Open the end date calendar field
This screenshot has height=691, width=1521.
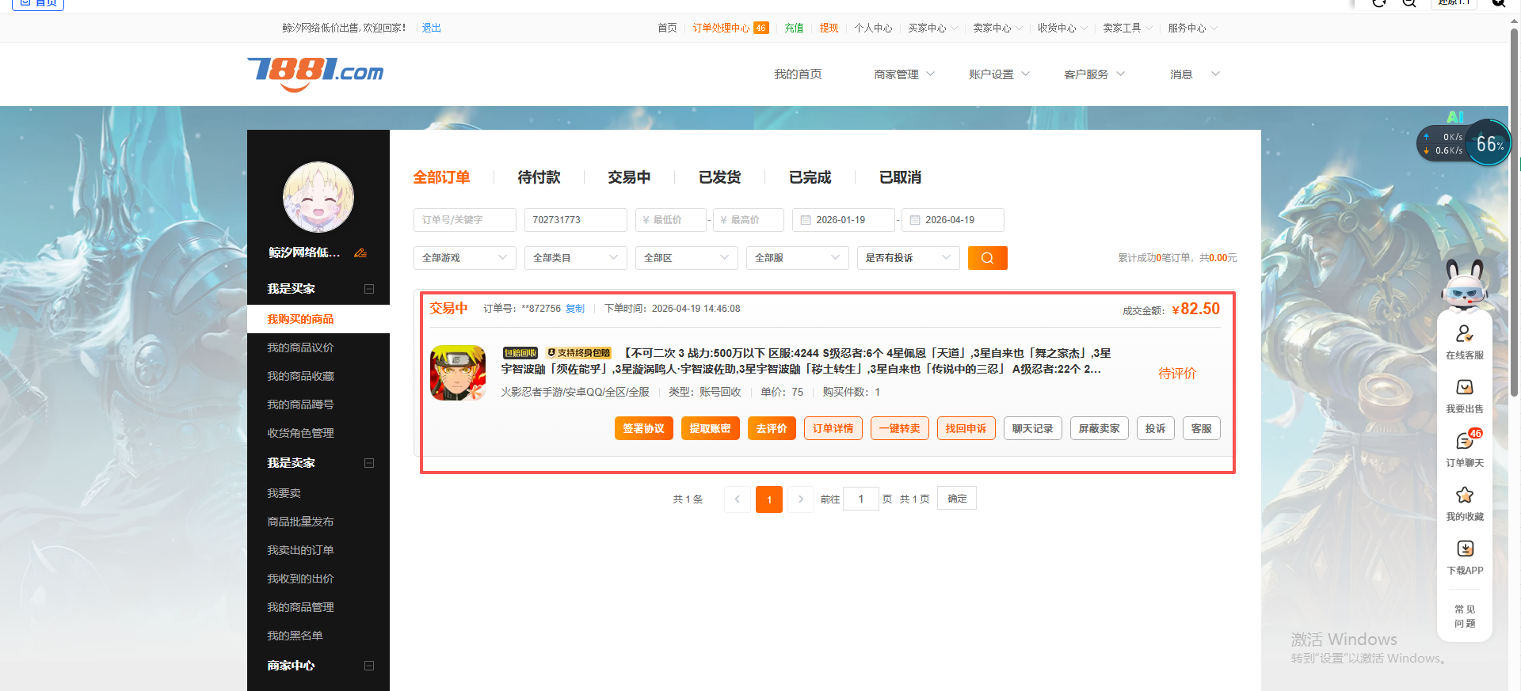953,220
